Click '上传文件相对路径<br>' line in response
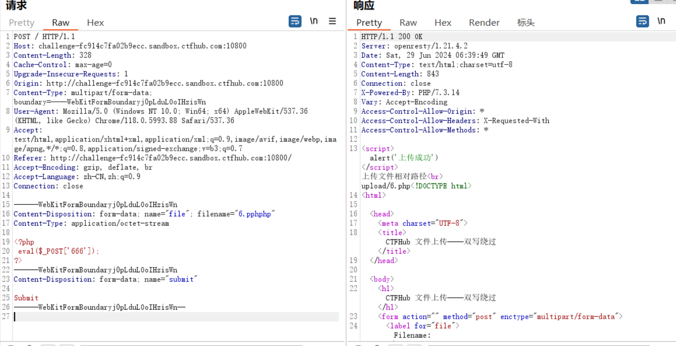Image resolution: width=676 pixels, height=346 pixels. [x=402, y=176]
